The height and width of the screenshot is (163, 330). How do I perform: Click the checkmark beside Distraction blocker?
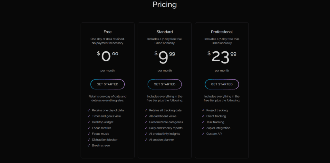coord(89,140)
